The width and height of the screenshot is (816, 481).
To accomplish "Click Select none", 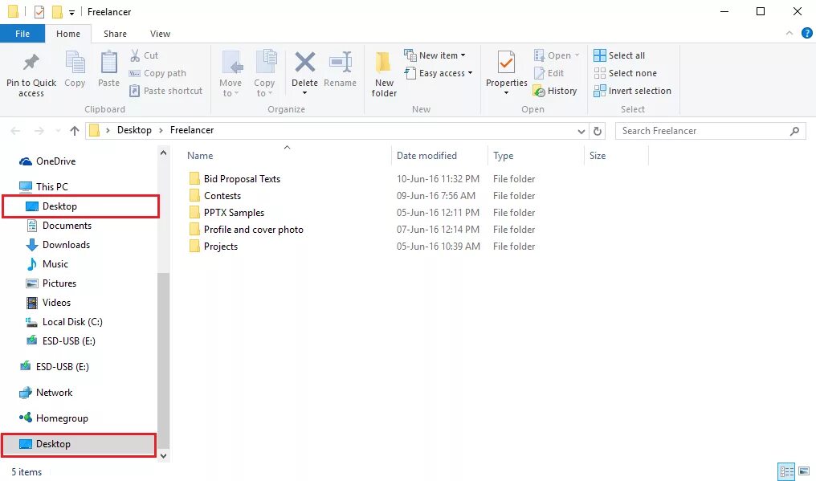I will [626, 73].
